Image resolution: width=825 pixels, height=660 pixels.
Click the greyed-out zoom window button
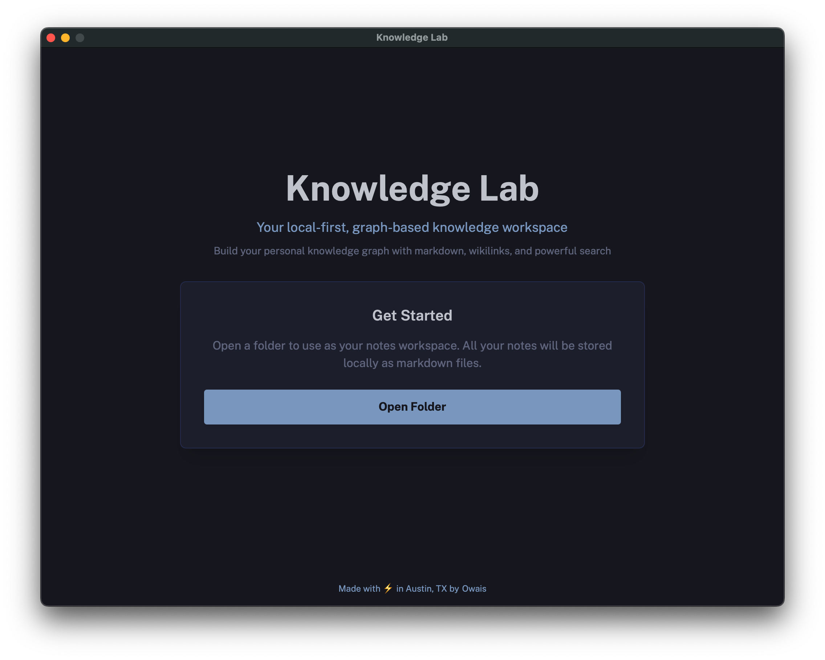pos(80,37)
